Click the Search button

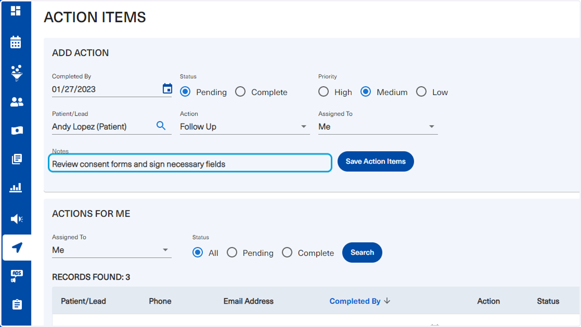click(362, 252)
